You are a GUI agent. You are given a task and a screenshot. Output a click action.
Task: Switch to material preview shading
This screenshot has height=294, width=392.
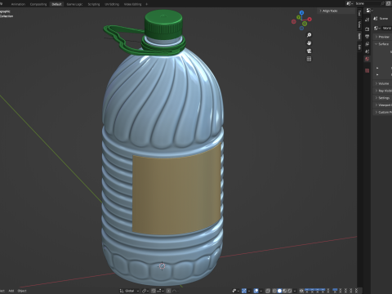point(284,291)
